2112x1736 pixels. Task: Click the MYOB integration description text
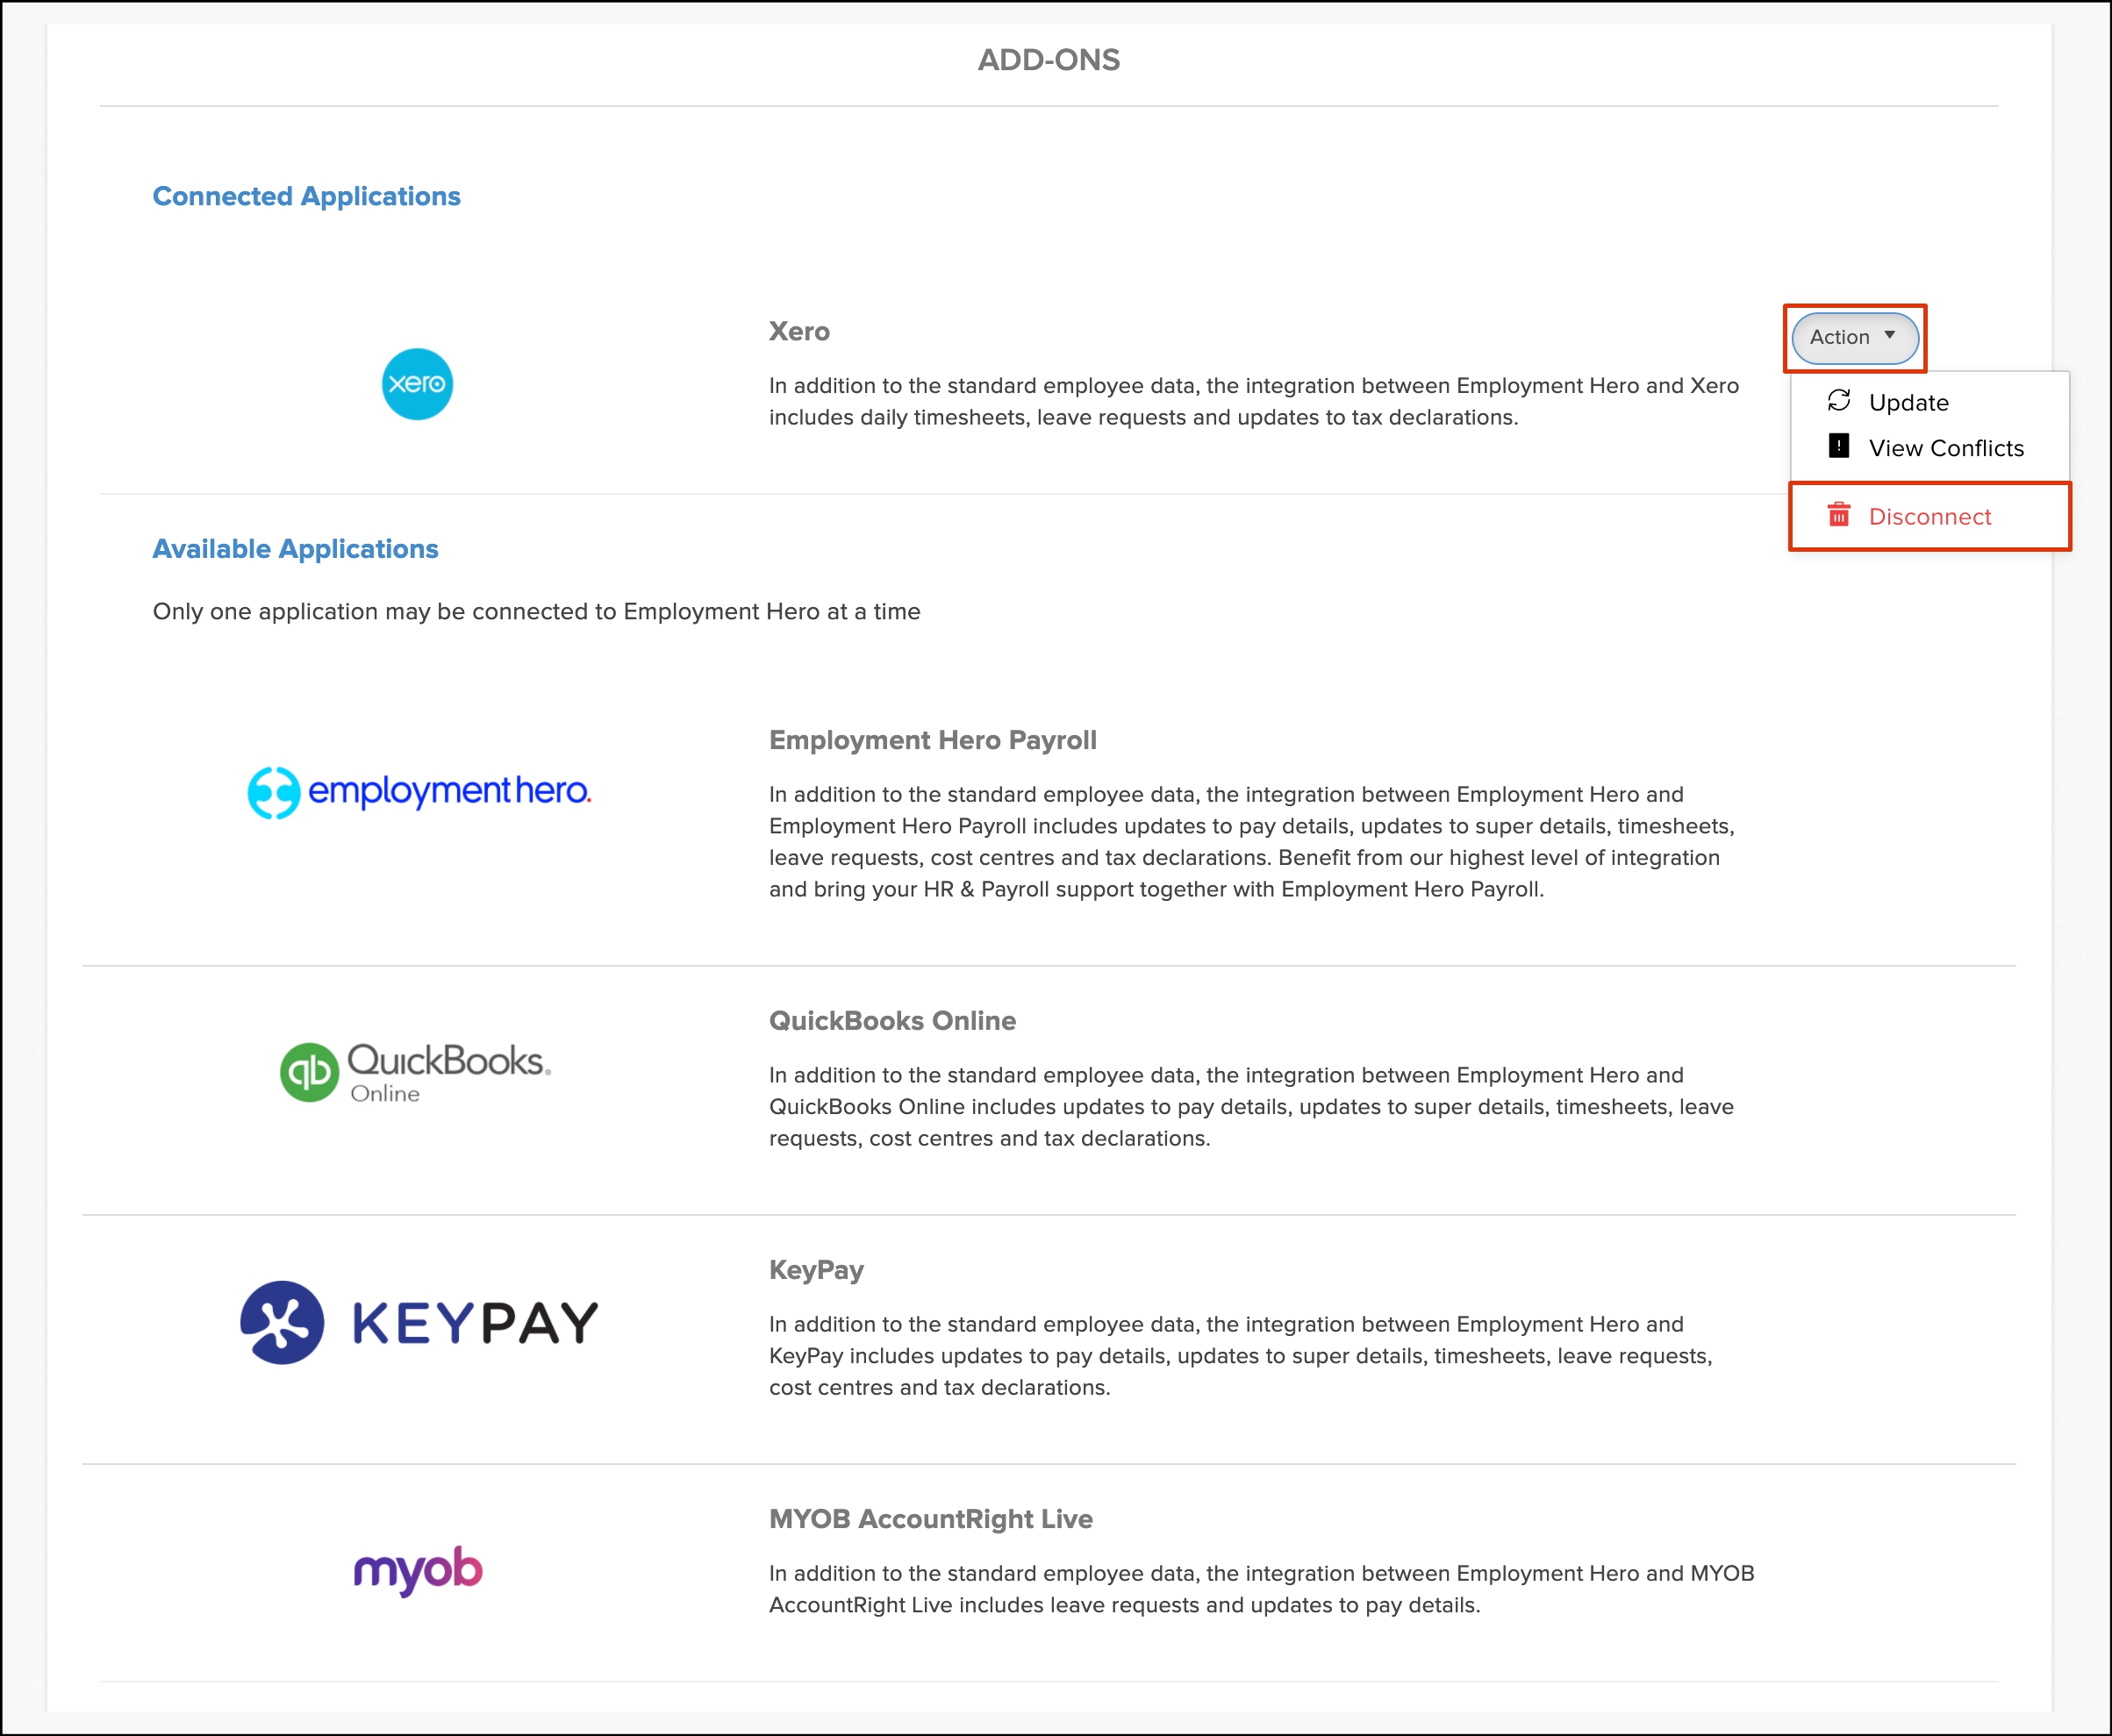1261,1589
